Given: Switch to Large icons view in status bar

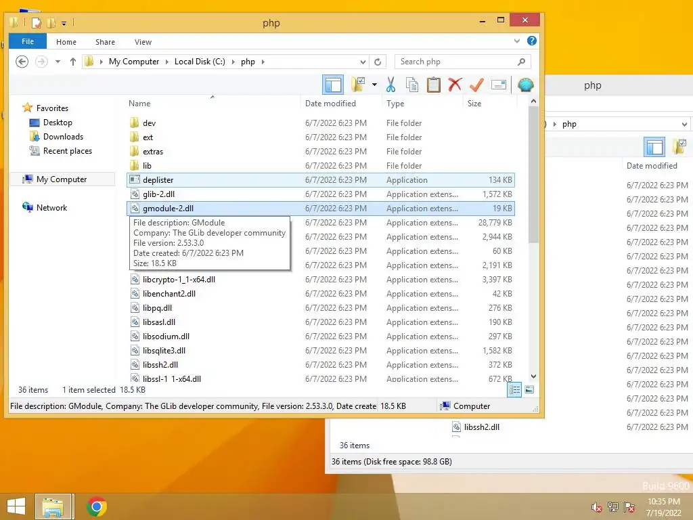Looking at the screenshot, I should click(529, 389).
